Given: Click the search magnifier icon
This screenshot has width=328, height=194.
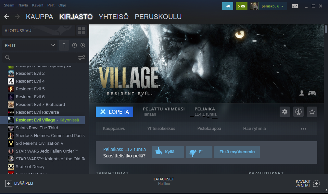Looking at the screenshot, I should [8, 58].
